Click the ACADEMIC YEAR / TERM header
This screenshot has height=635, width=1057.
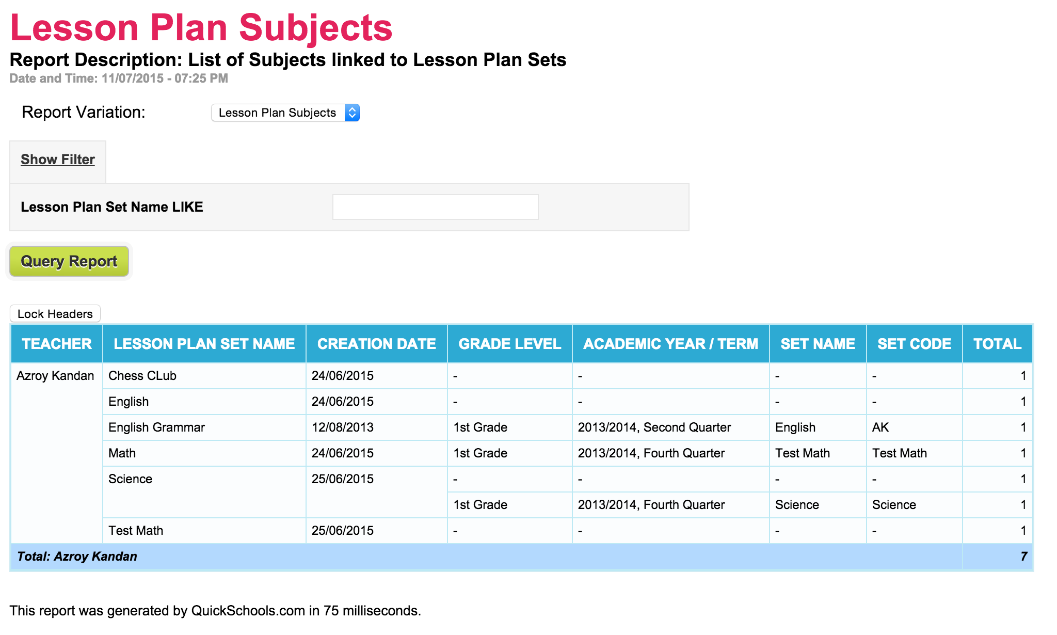[x=670, y=344]
